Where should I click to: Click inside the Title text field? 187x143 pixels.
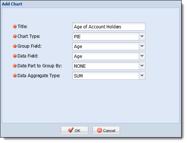109,27
